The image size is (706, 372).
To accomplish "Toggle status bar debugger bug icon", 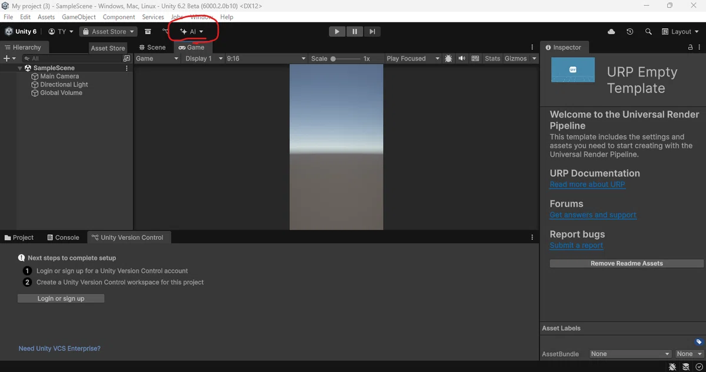I will (x=672, y=367).
